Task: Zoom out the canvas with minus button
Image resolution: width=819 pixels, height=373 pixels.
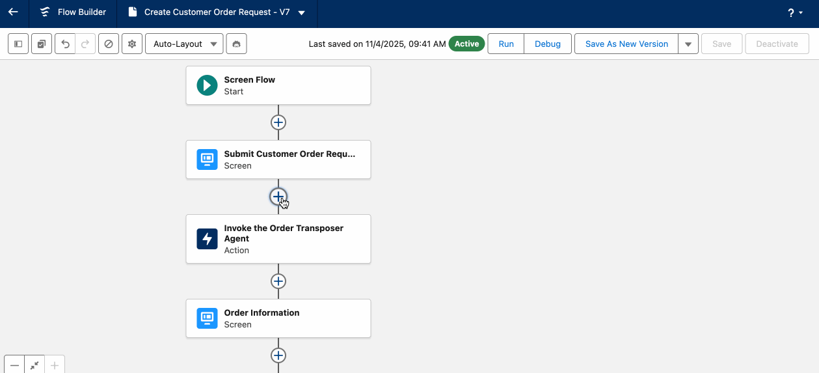Action: [x=14, y=365]
